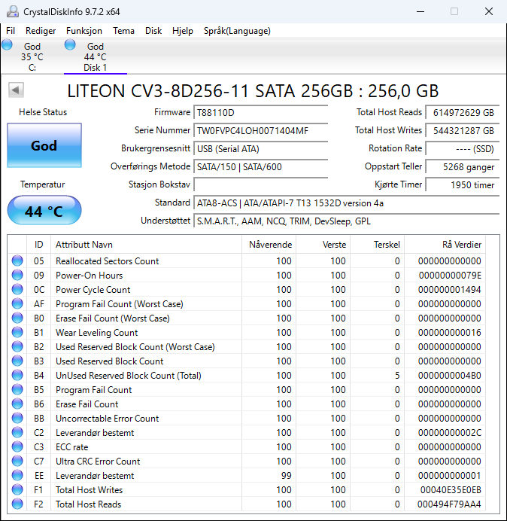
Task: Click the Verste column header
Action: click(323, 245)
